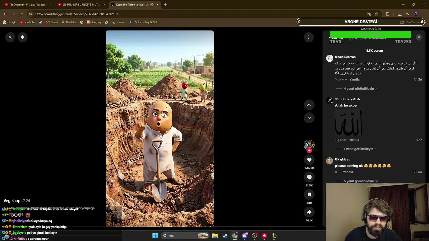Open comments via the speech bubble icon

tap(309, 177)
